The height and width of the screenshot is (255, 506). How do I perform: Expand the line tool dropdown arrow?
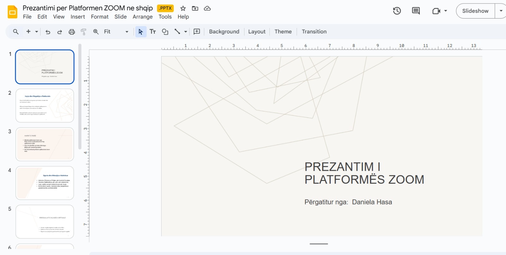(x=186, y=32)
